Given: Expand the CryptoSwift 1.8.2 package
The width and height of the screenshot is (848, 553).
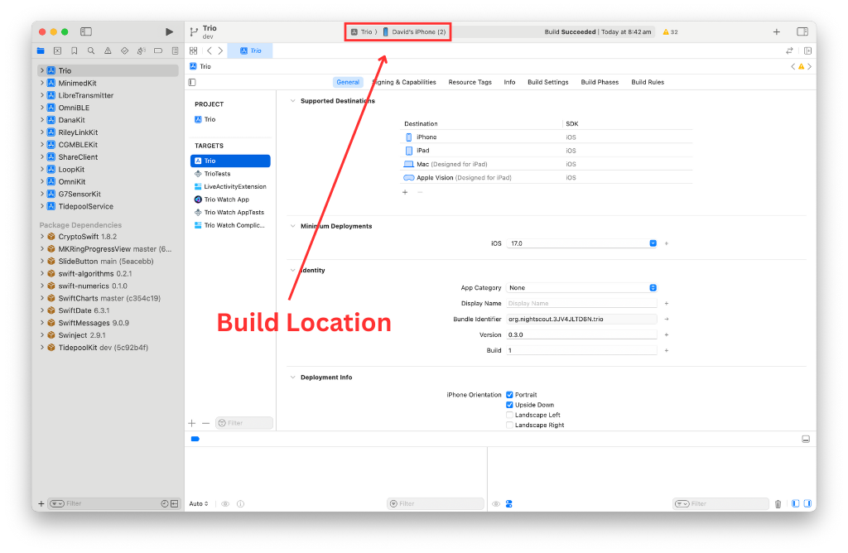Looking at the screenshot, I should (x=42, y=237).
